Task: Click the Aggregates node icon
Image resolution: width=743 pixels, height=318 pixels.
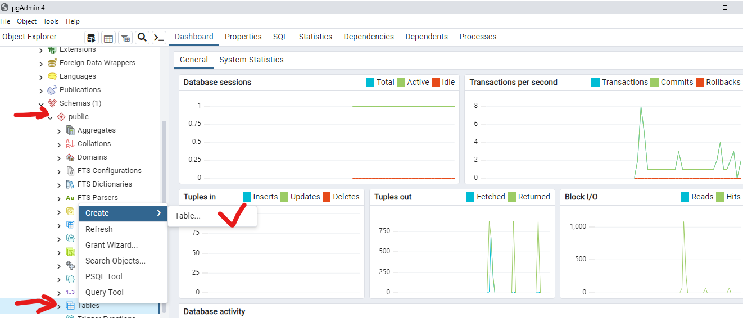Action: [70, 130]
